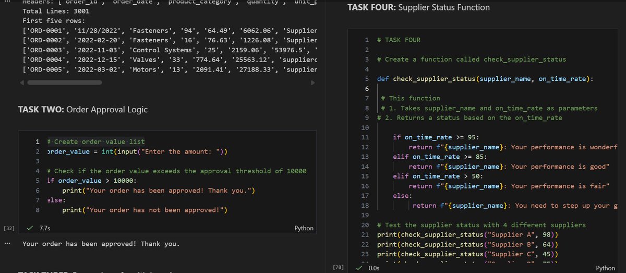The image size is (626, 273).
Task: Click execution count [78]
Action: (x=338, y=268)
